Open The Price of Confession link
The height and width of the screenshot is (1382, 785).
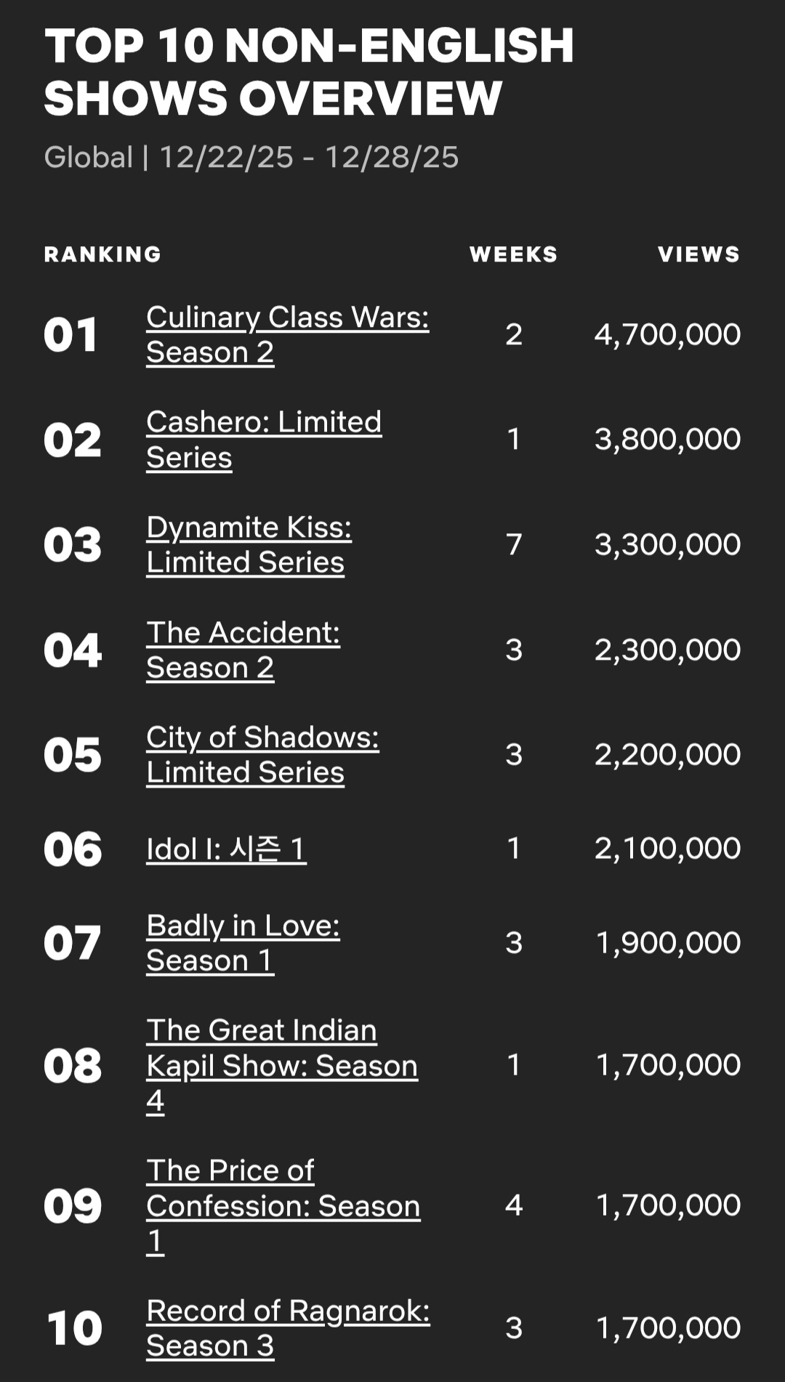[x=283, y=1205]
